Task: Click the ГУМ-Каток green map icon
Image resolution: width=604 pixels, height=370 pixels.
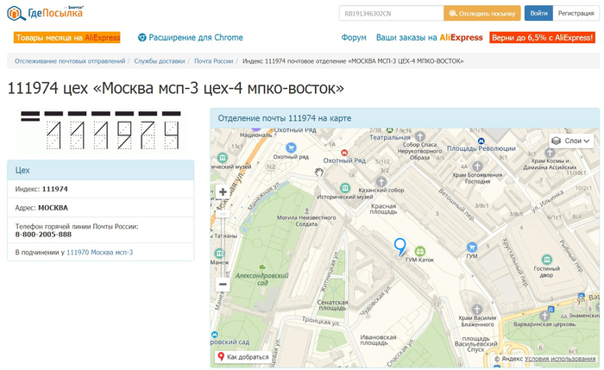Action: 420,251
